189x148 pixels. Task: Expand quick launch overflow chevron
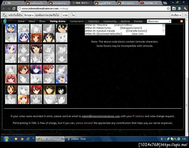click(x=33, y=138)
